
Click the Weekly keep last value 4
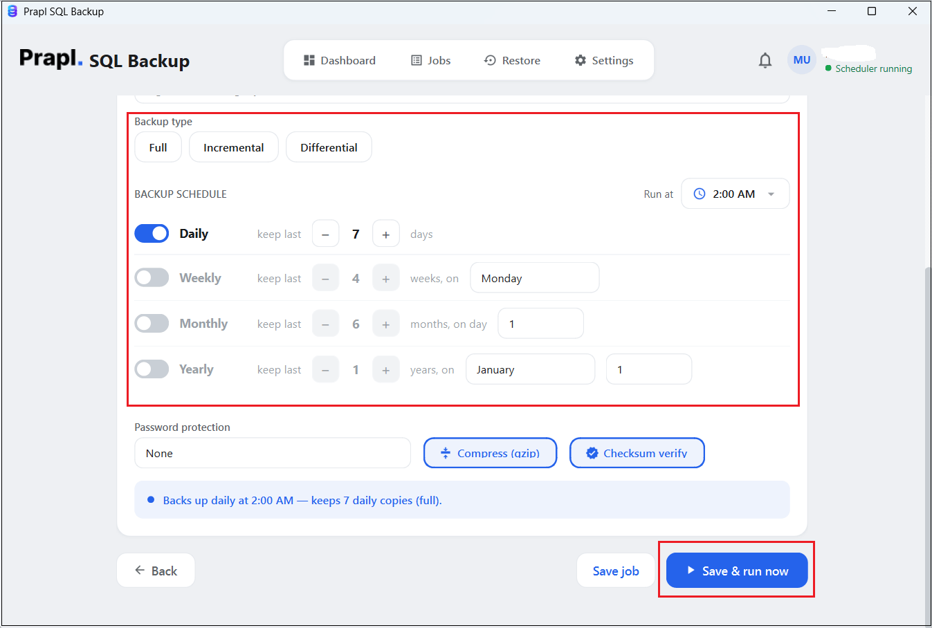coord(356,278)
